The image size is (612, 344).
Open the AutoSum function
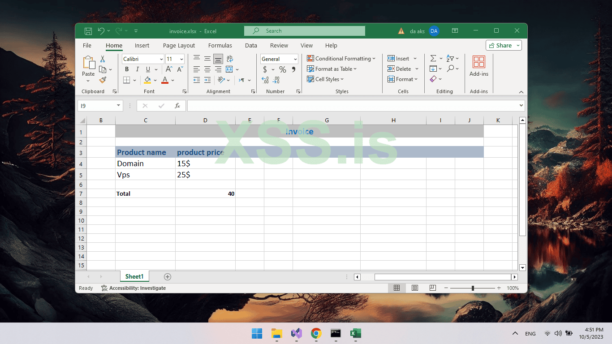(x=432, y=58)
